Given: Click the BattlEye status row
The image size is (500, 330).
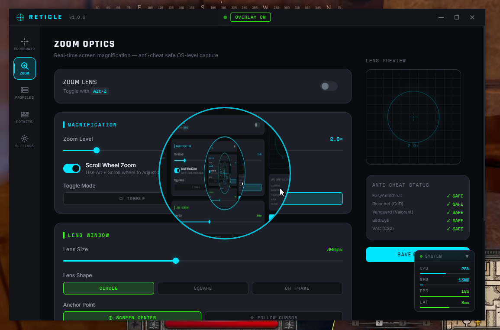Looking at the screenshot, I should [417, 220].
